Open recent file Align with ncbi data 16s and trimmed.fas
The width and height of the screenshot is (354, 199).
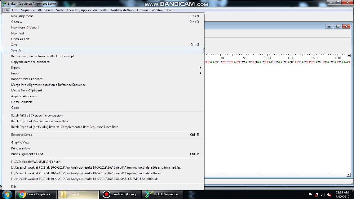coord(103,167)
